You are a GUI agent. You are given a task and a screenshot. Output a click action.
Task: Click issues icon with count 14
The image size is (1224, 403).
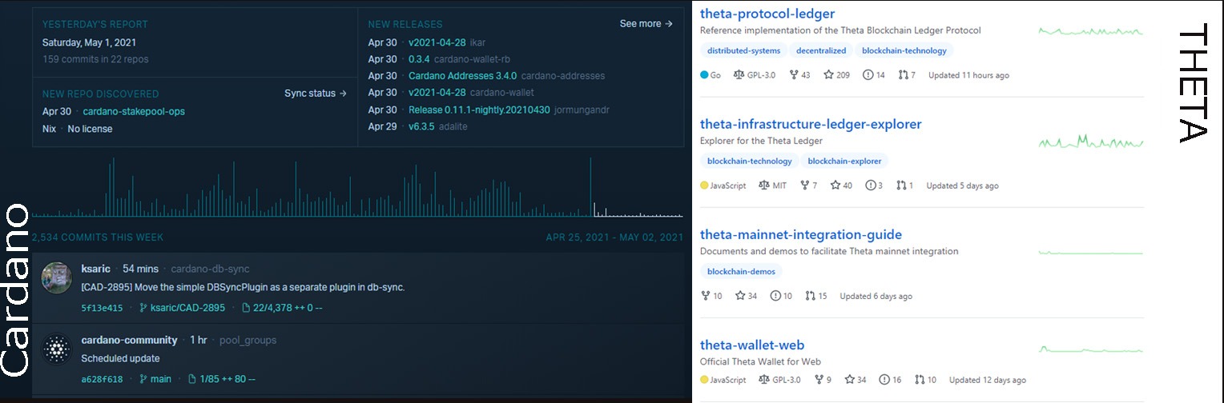click(x=868, y=75)
